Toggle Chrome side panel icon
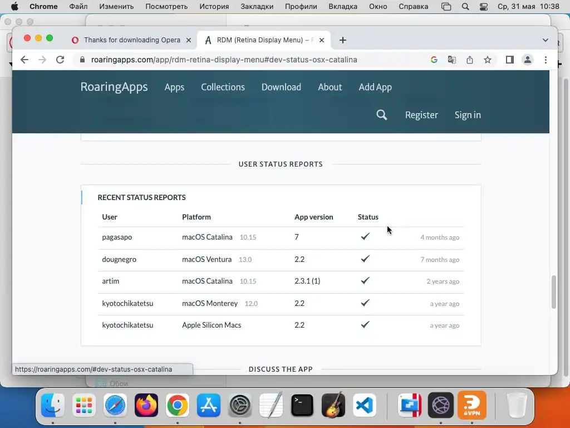The height and width of the screenshot is (428, 570). click(510, 60)
